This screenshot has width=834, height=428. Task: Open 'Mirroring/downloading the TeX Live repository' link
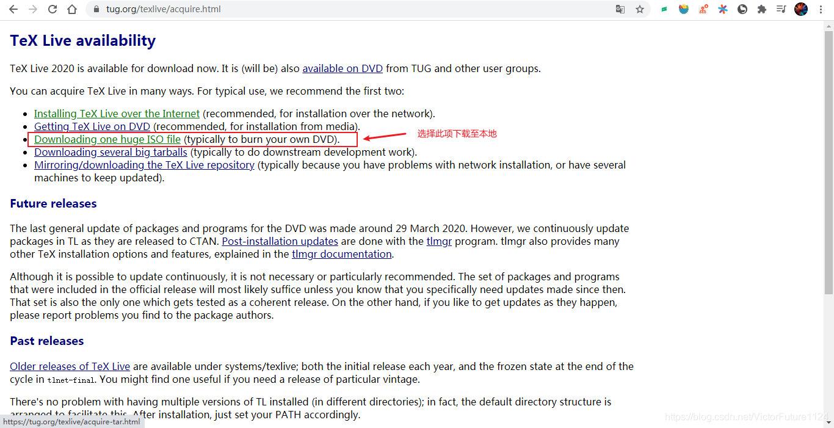(144, 165)
